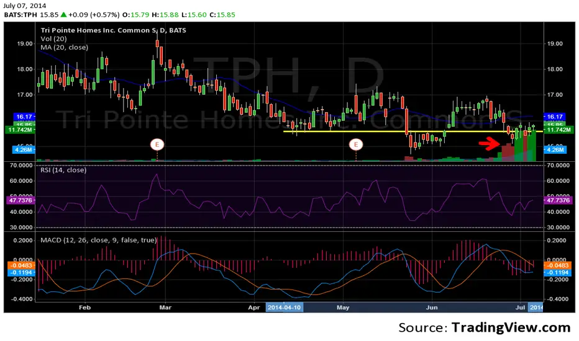
Task: Select the Vol (20) indicator label
Action: (53, 38)
